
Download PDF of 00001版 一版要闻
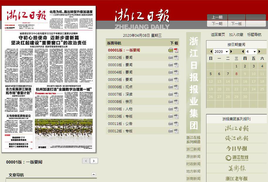tap(176, 50)
